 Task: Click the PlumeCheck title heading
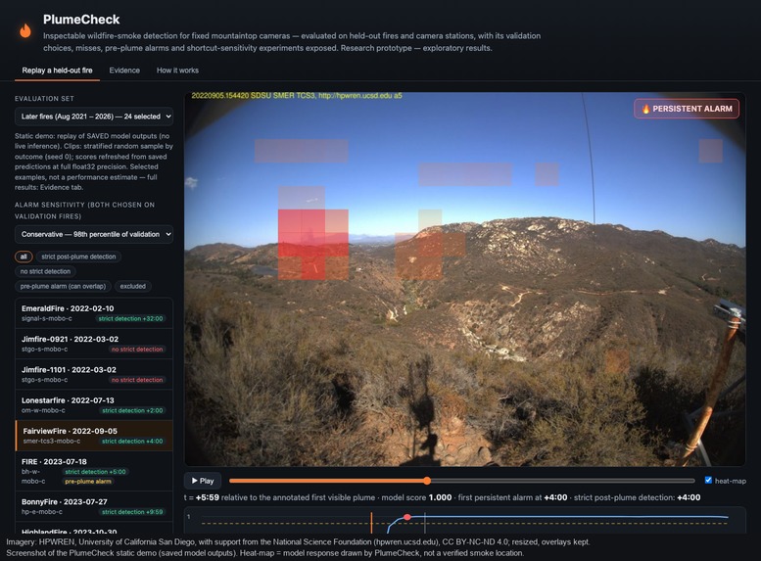tap(81, 20)
